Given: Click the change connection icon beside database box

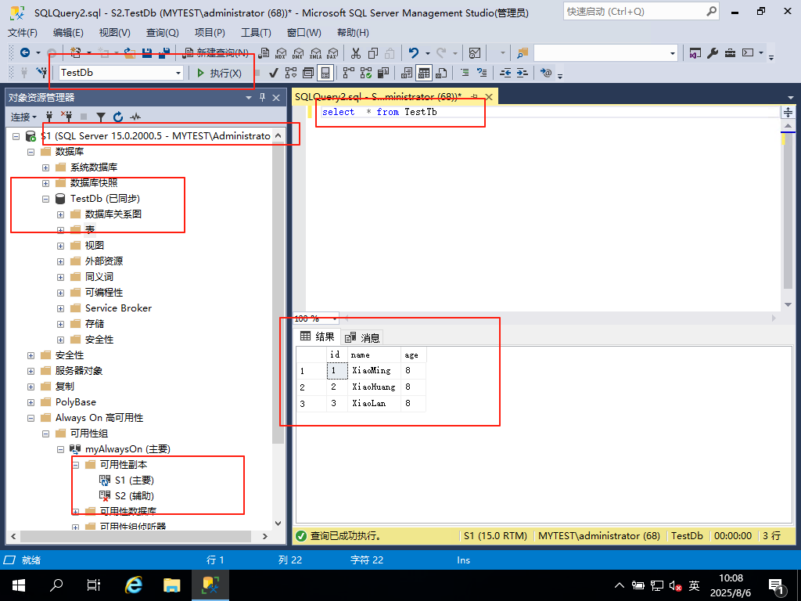Looking at the screenshot, I should pos(41,73).
